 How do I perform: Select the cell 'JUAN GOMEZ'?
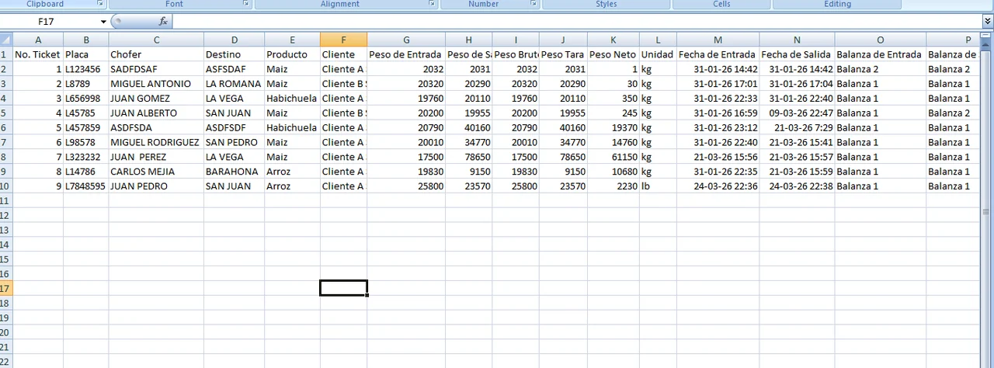(156, 99)
